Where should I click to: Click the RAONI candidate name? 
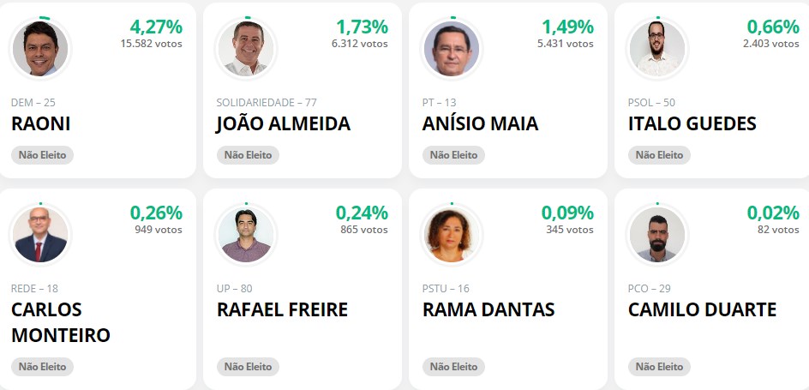41,123
